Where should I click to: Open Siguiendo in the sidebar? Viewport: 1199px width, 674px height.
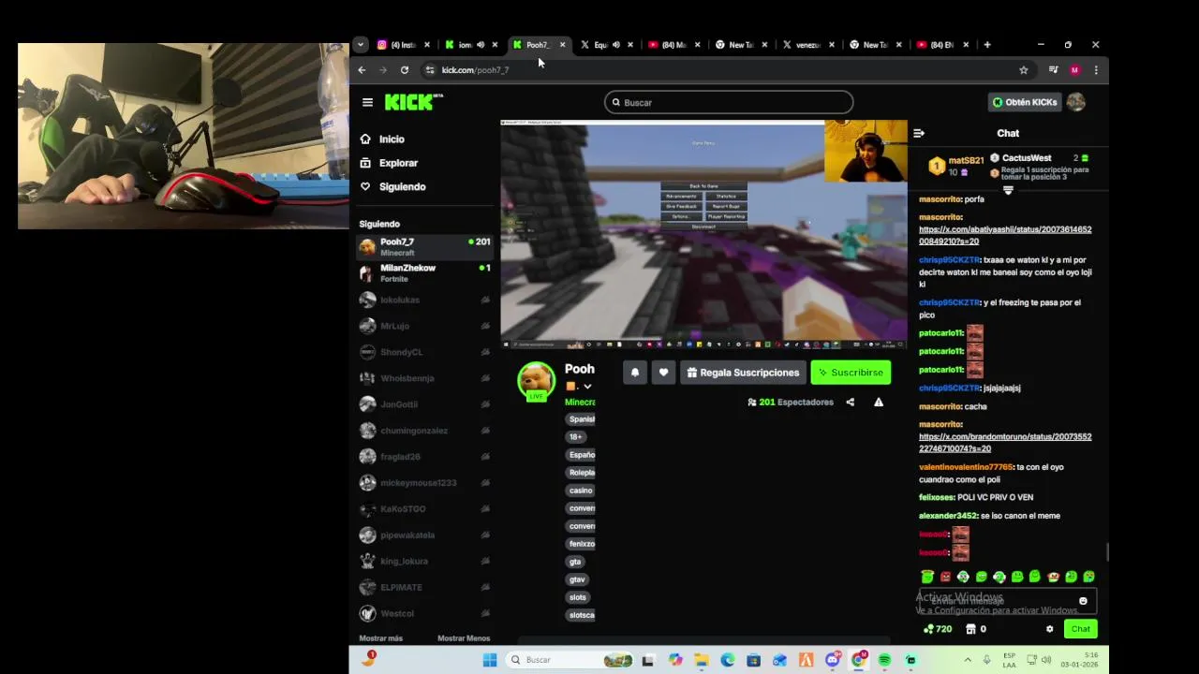click(402, 186)
